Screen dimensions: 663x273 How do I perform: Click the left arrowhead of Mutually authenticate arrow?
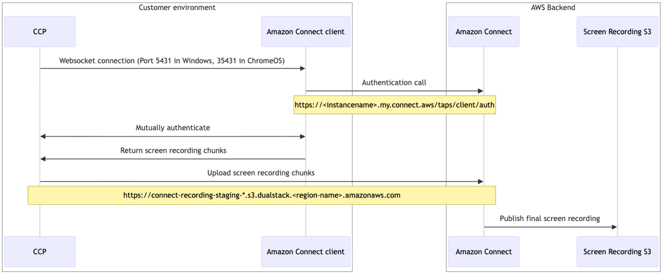coord(43,136)
